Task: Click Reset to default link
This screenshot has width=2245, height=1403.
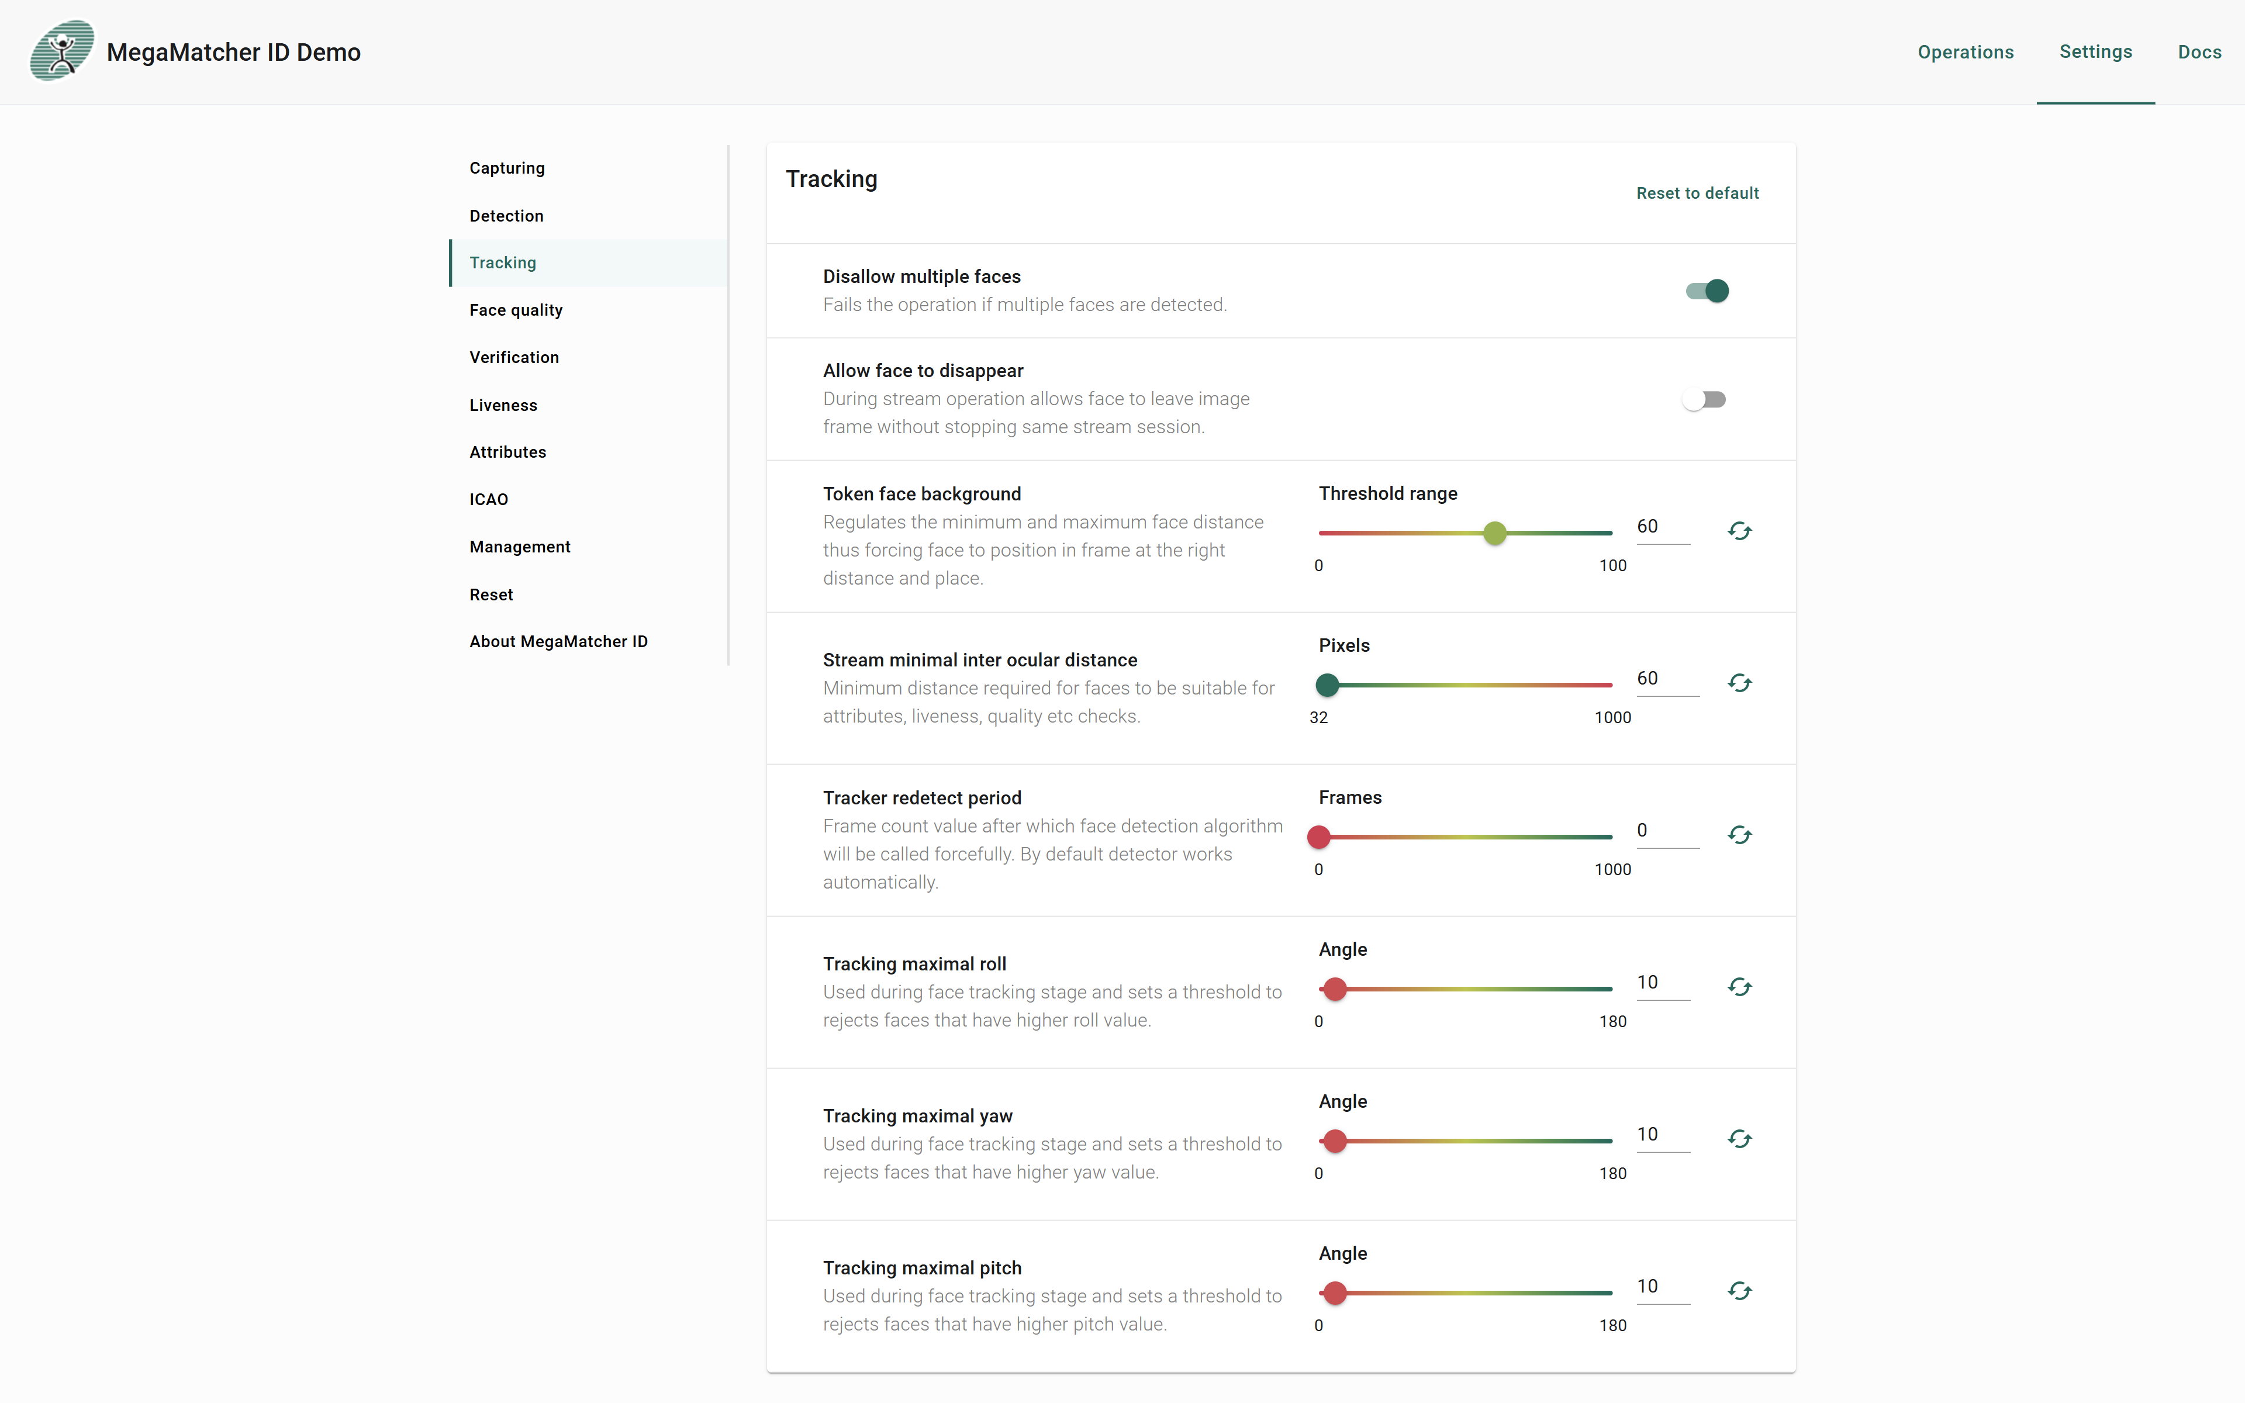Action: click(x=1697, y=193)
